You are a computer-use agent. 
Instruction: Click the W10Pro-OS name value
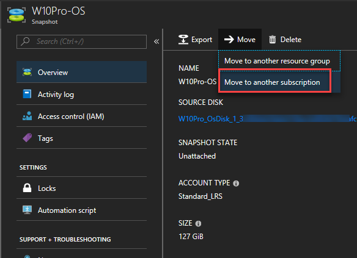[x=197, y=82]
